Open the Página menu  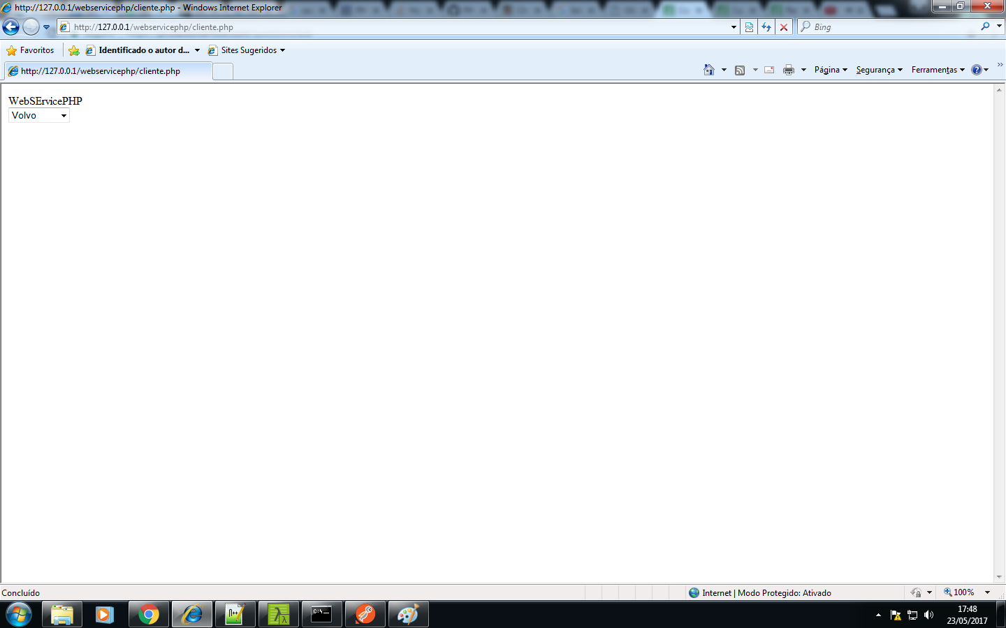pos(831,70)
